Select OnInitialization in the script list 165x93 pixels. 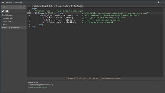click(13, 15)
